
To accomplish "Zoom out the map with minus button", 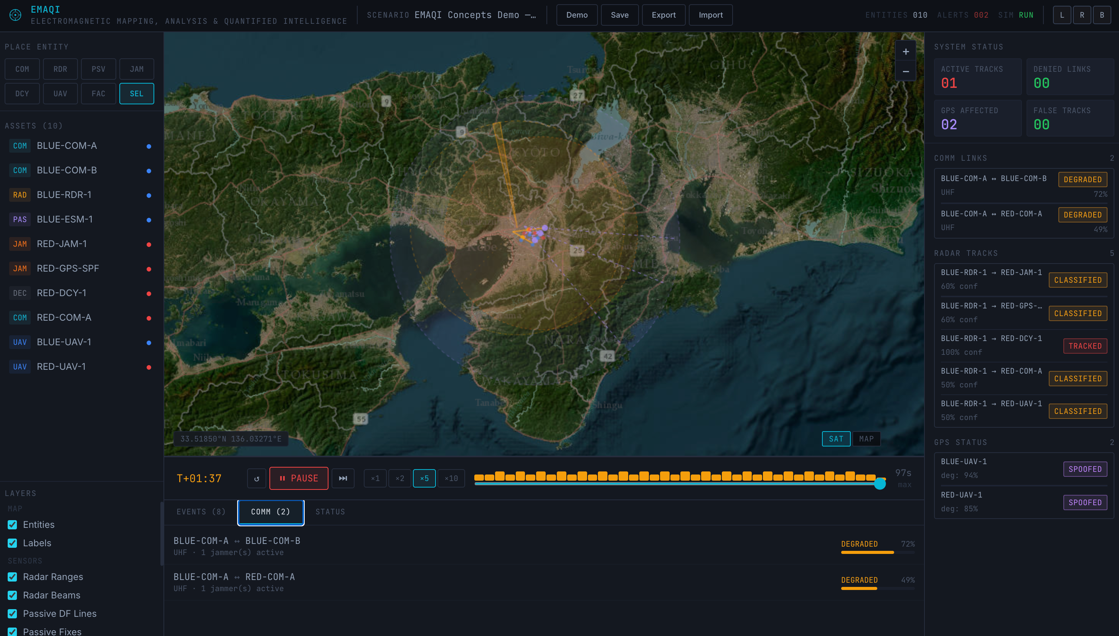I will click(x=905, y=71).
